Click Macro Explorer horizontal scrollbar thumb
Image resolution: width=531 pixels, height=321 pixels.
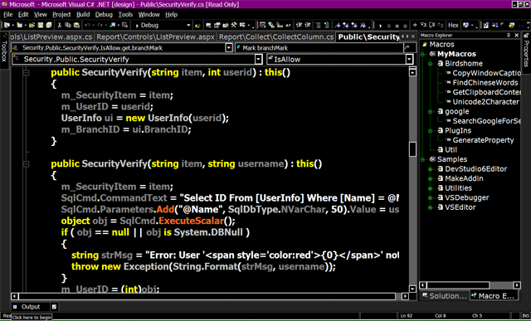click(459, 285)
